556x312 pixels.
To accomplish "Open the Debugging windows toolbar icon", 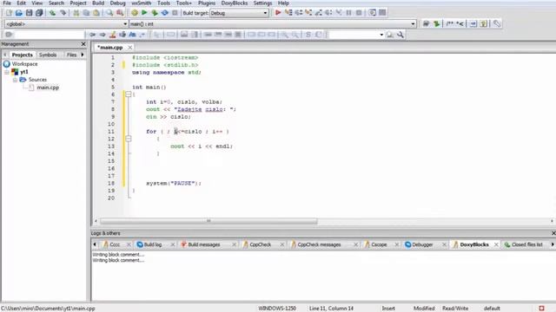I will (x=372, y=13).
